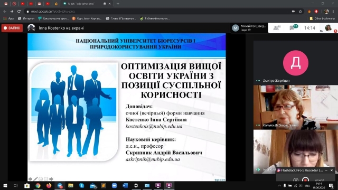The height and width of the screenshot is (190, 338).
Task: Click the camera permission icon in address bar
Action: (293, 12)
